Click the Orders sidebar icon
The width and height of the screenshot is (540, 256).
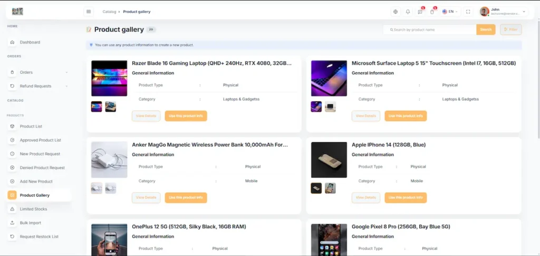pos(13,72)
